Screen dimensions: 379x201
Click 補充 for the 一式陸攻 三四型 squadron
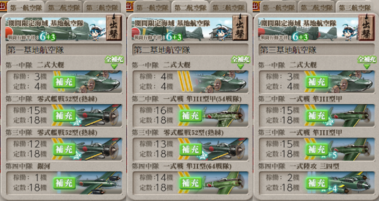coord(317,183)
